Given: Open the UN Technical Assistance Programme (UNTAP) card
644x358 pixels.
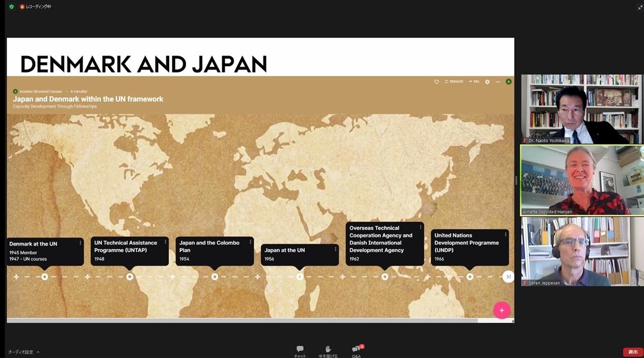Looking at the screenshot, I should pyautogui.click(x=130, y=251).
